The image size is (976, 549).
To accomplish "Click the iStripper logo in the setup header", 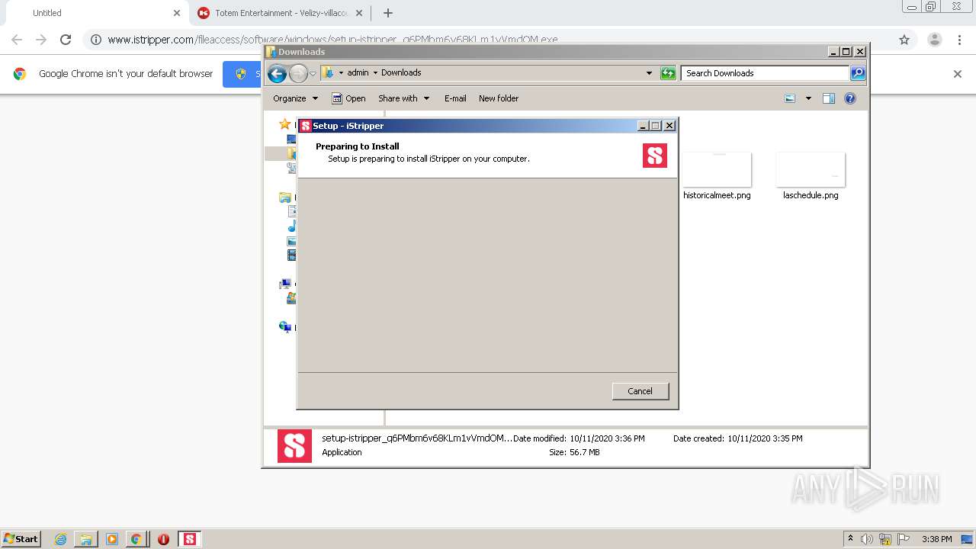I will 655,156.
